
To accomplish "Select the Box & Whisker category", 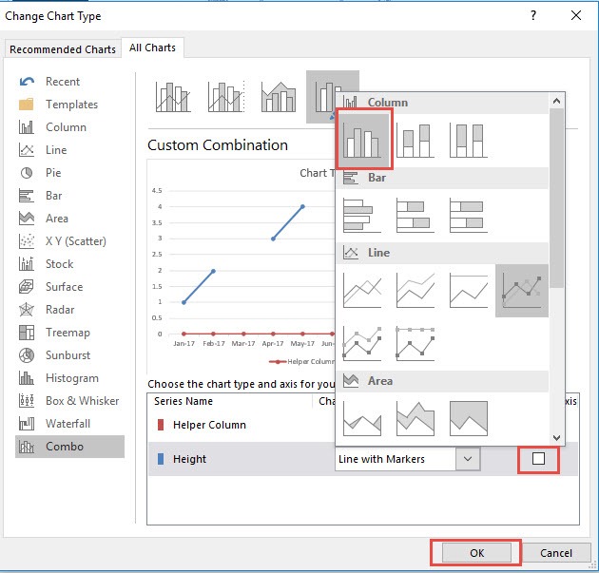I will [69, 401].
